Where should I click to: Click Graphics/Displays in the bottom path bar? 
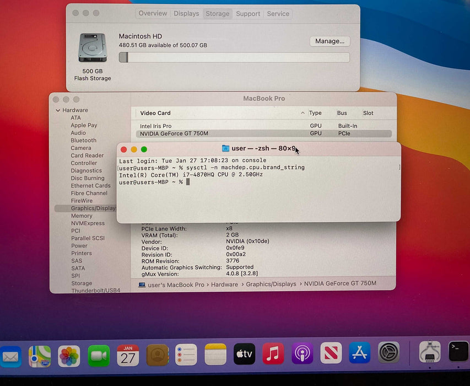point(271,284)
